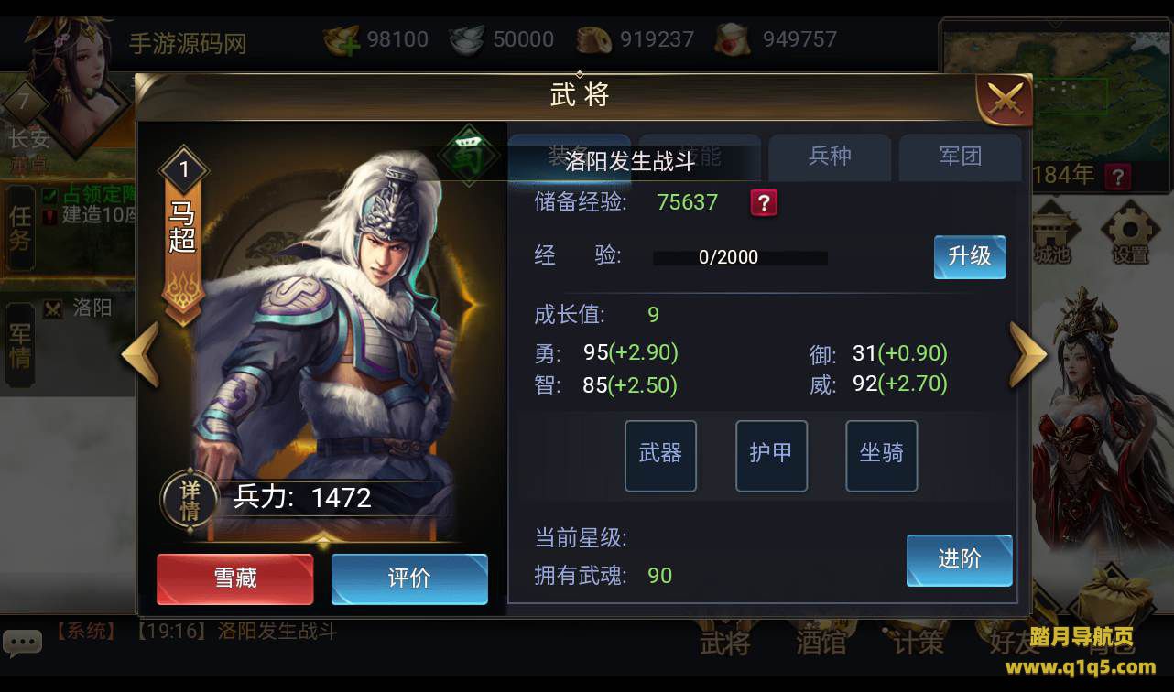The image size is (1174, 692).
Task: Click the question mark next to 184年
Action: (x=1117, y=176)
